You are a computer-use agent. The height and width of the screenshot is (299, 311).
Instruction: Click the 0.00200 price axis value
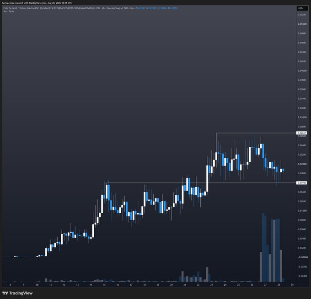point(302,248)
